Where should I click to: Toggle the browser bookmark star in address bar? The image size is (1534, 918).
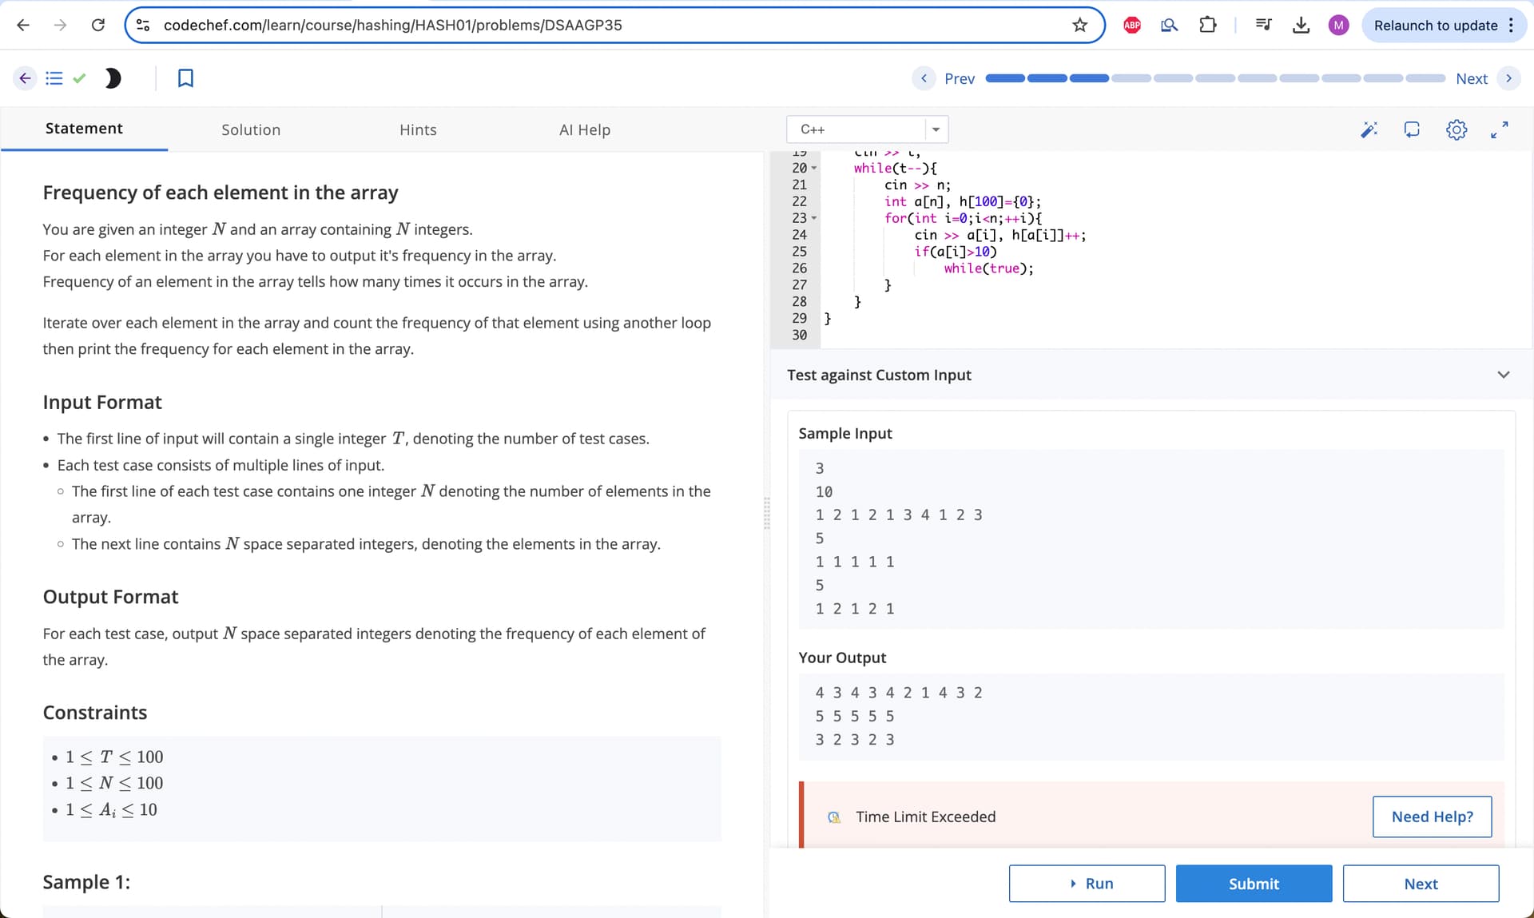[1080, 25]
